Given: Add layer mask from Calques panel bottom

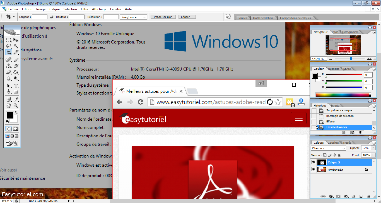Looking at the screenshot, I should 339,196.
